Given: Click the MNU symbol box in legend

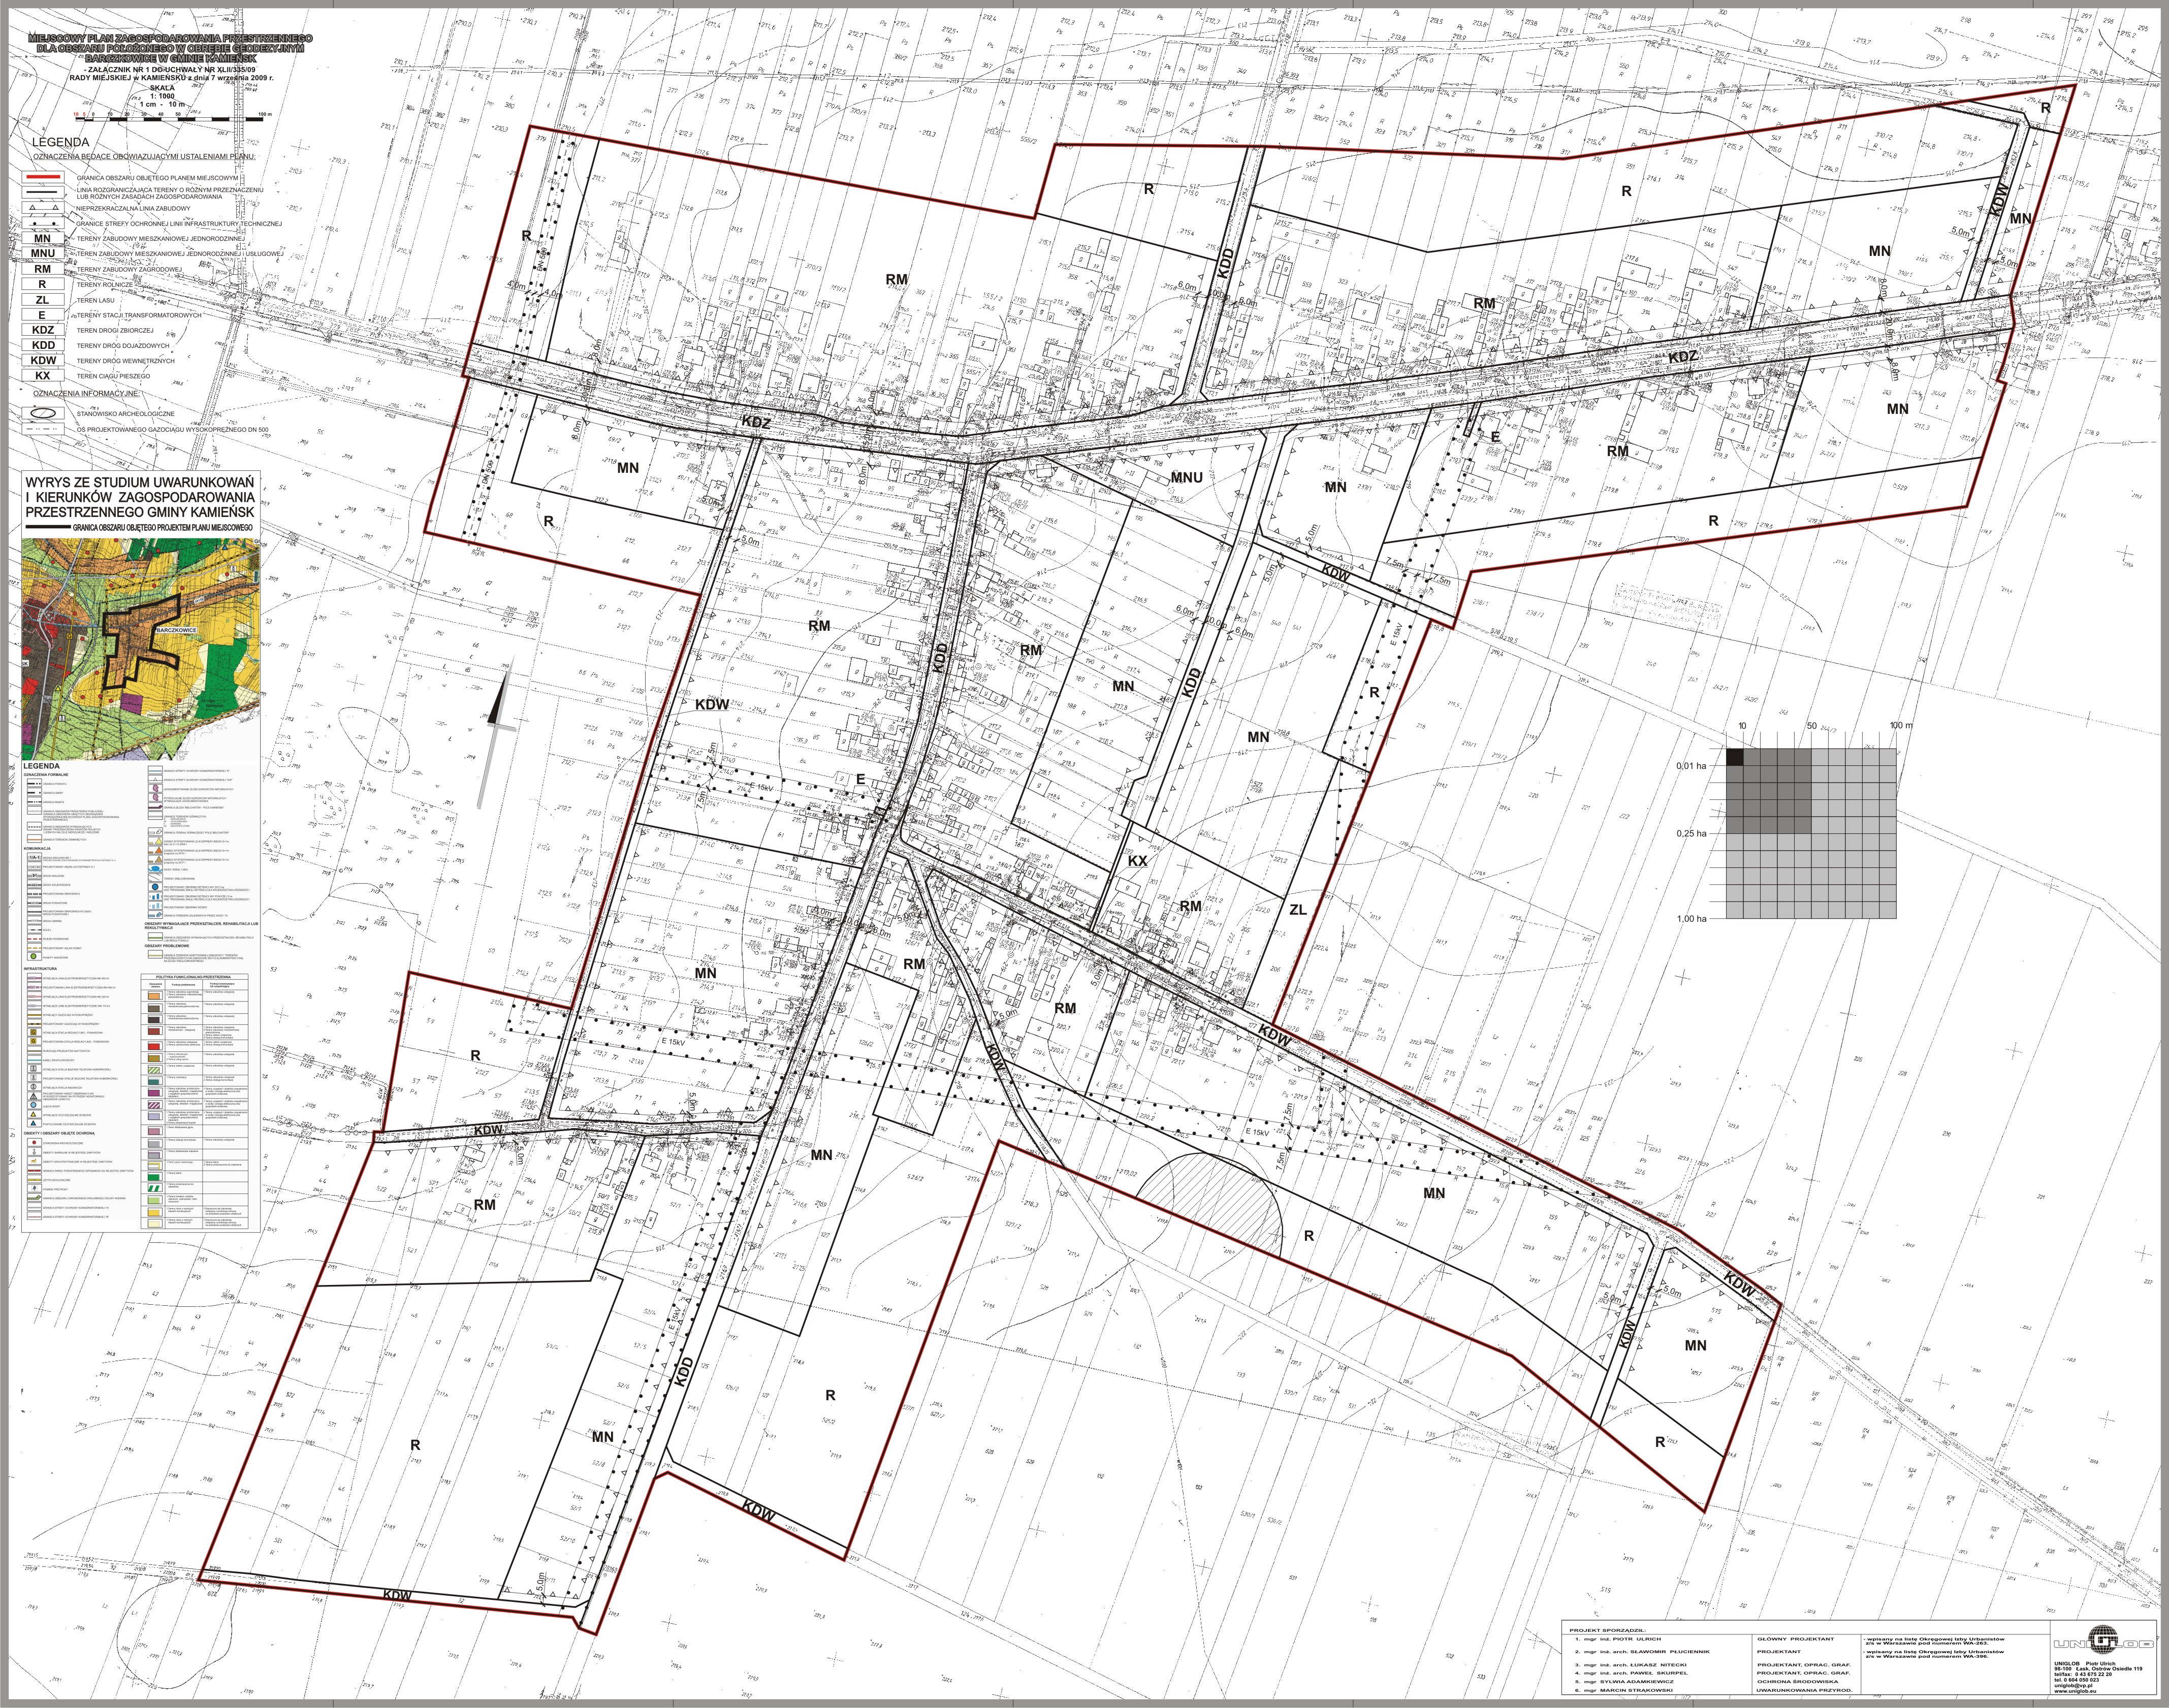Looking at the screenshot, I should 43,253.
